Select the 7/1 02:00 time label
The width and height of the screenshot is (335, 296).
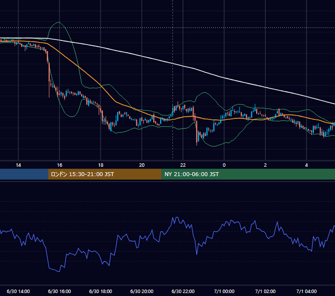coord(266,291)
